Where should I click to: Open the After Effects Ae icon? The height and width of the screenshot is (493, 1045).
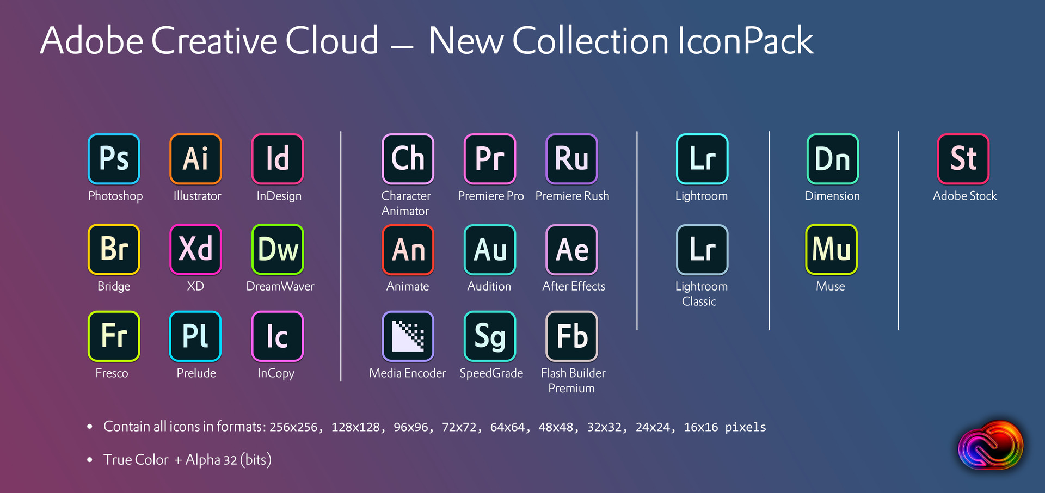coord(571,249)
